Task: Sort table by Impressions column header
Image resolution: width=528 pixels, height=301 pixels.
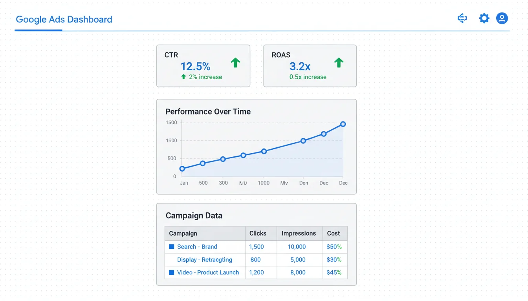Action: 299,233
